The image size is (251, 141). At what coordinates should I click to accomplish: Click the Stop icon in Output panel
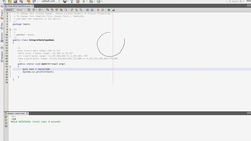click(6, 123)
